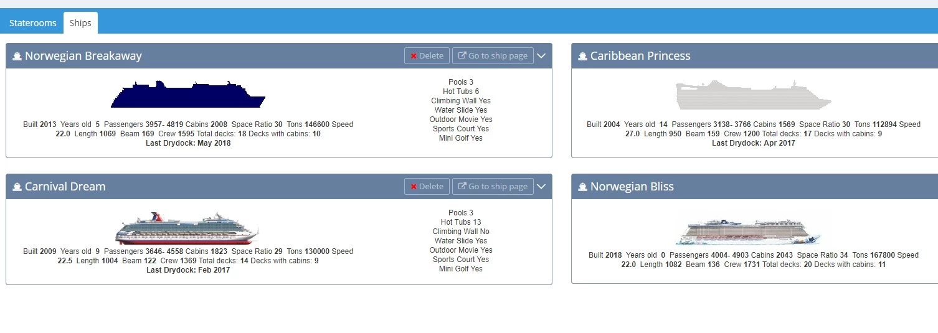Switch to the Staterooms tab
Viewport: 938px width, 333px height.
[32, 23]
